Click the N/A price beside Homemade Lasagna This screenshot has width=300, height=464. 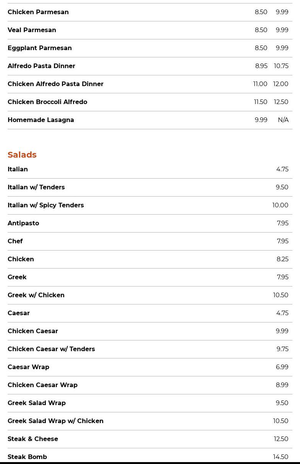283,120
